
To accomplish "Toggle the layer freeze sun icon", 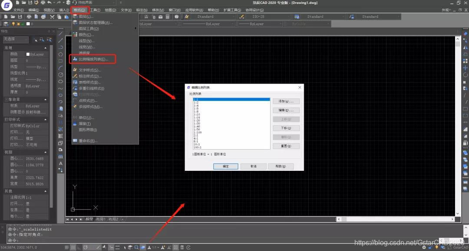I will 18,24.
